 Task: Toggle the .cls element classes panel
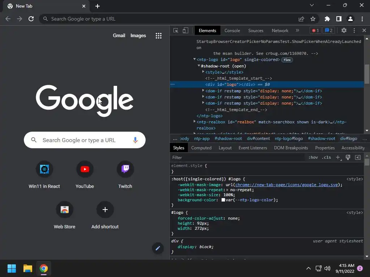(326, 157)
